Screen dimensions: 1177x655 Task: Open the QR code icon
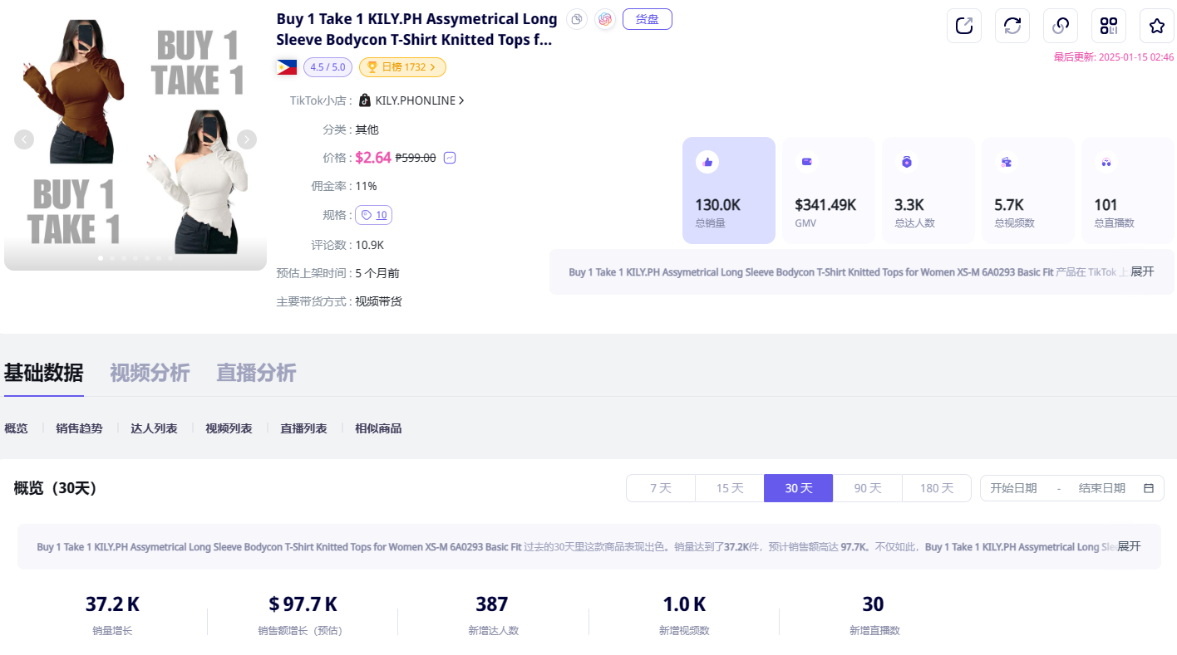pyautogui.click(x=1109, y=26)
